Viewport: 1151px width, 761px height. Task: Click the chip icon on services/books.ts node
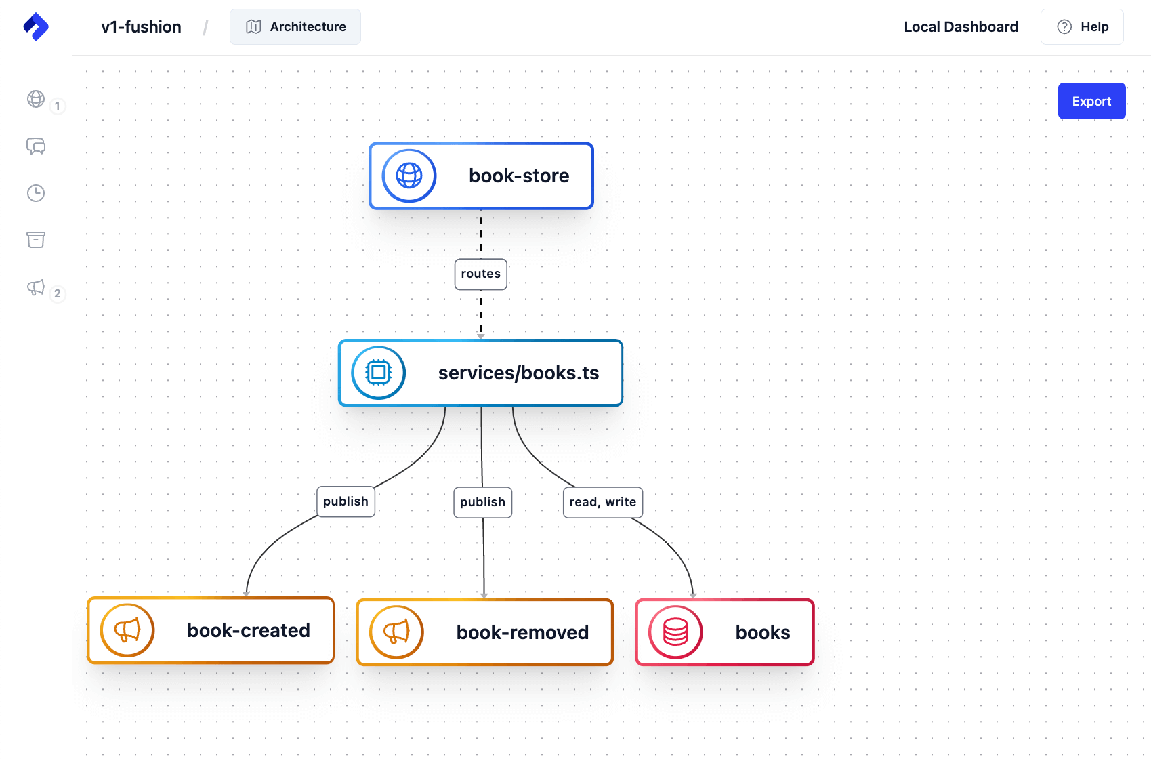pyautogui.click(x=379, y=373)
